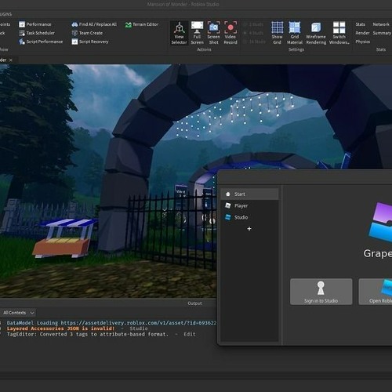
Task: Add a new prefix with plus button
Action: click(249, 229)
